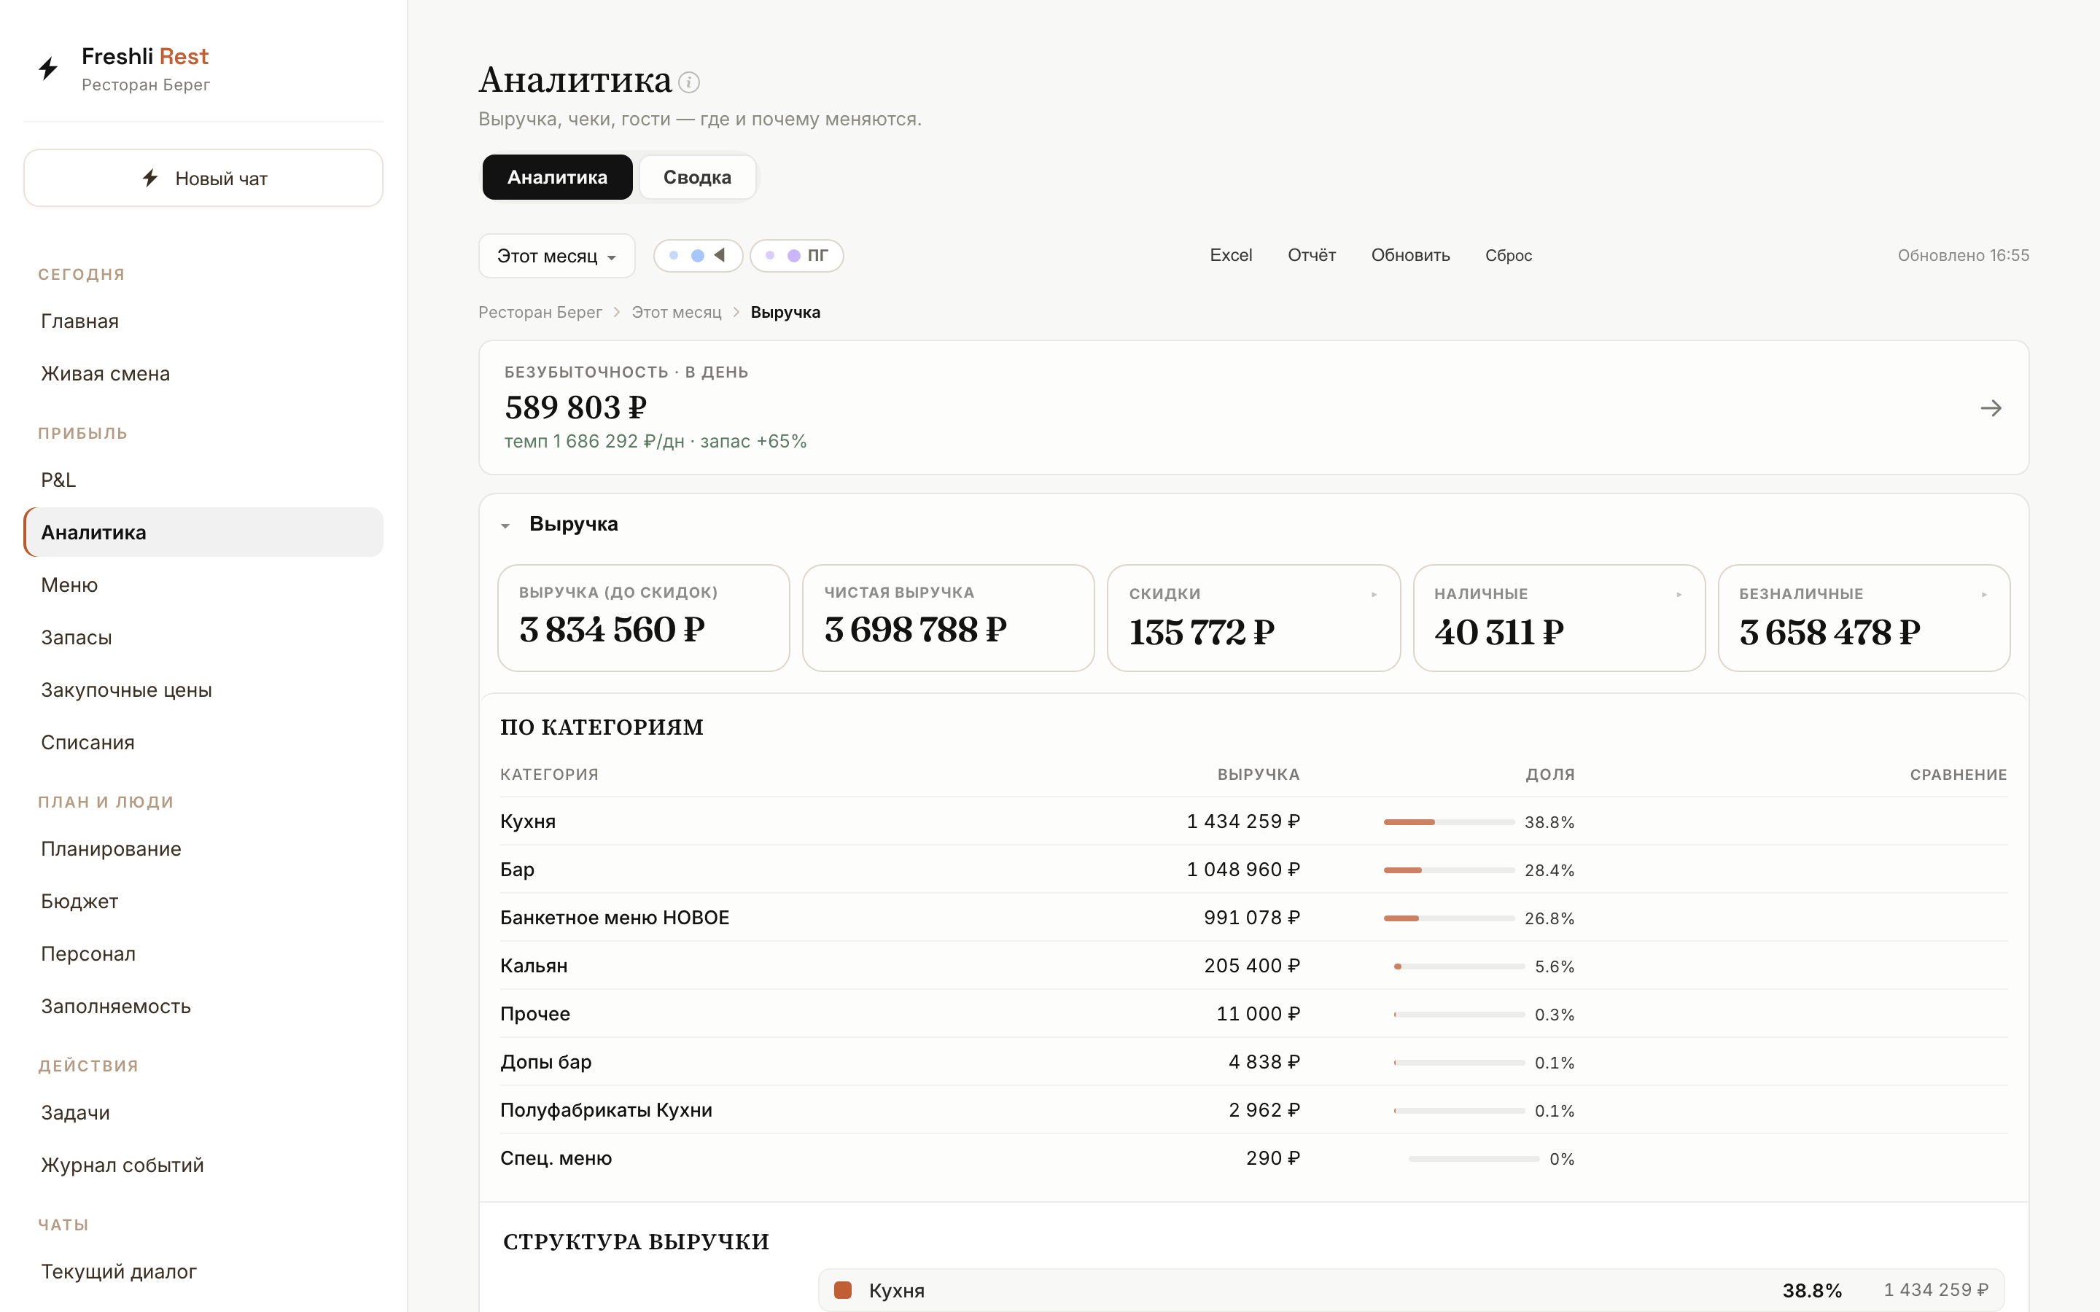The width and height of the screenshot is (2100, 1312).
Task: Open Персонал in the sidebar
Action: coord(203,953)
